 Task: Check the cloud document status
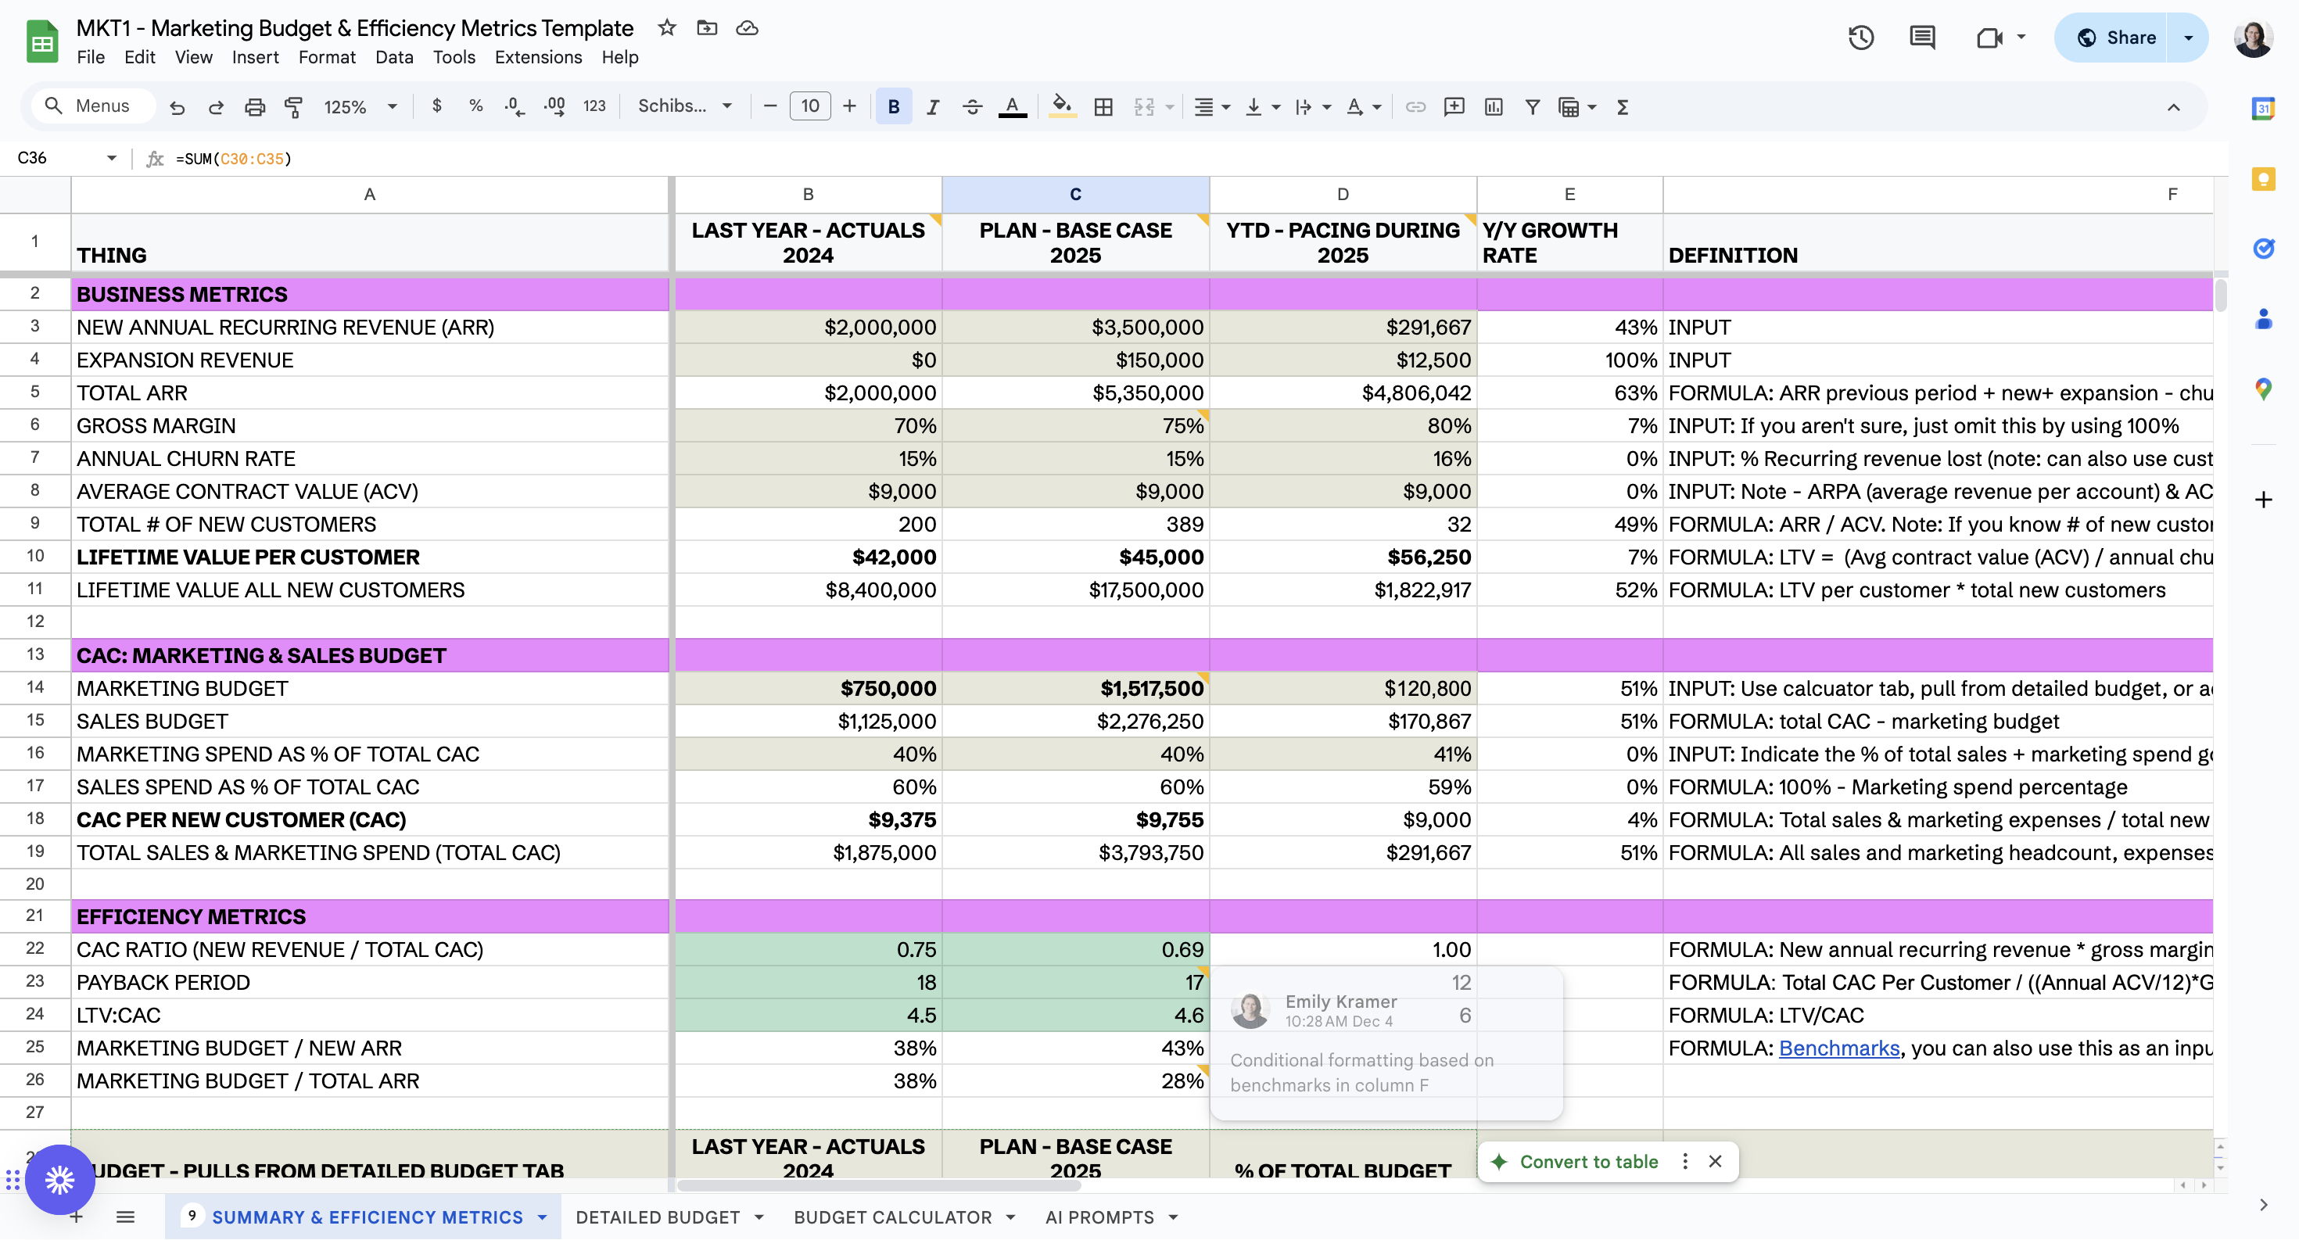coord(747,27)
